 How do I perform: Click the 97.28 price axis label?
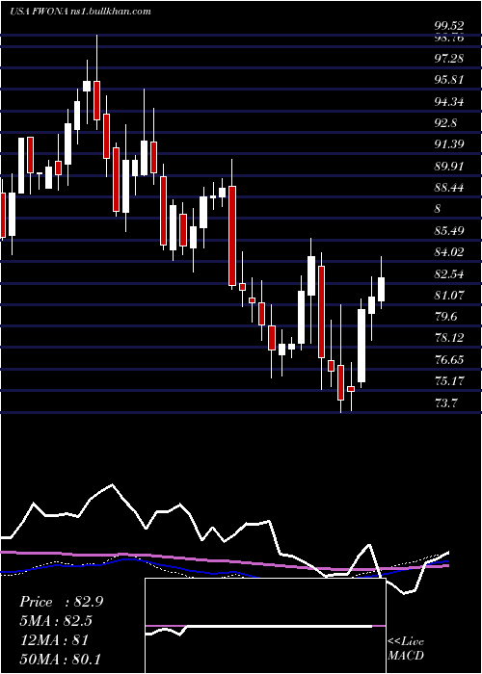click(x=449, y=58)
